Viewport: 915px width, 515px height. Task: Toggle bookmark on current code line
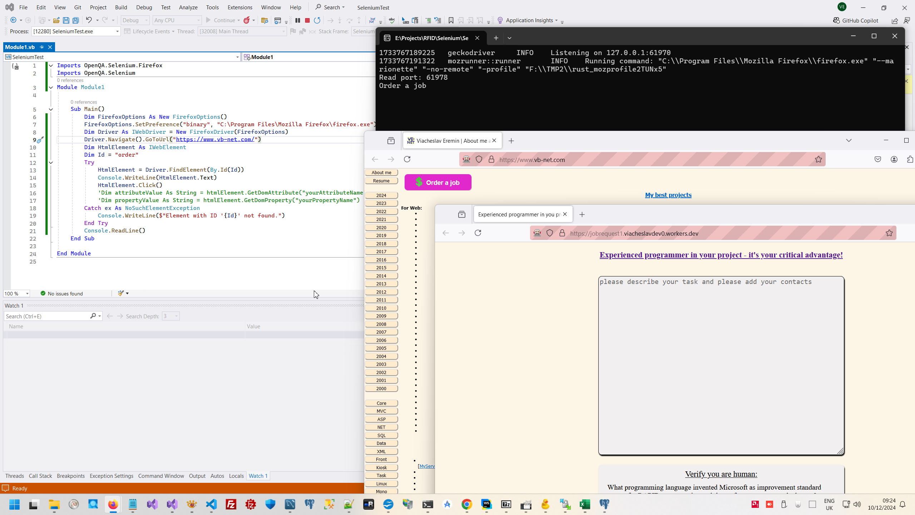(451, 20)
